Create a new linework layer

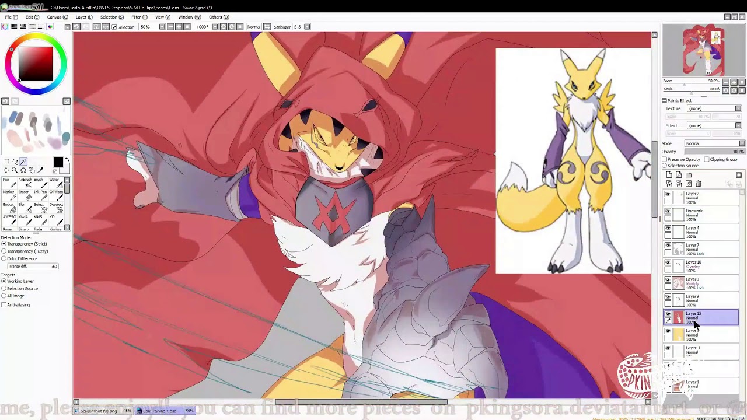click(x=679, y=175)
